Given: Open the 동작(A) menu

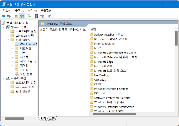Looking at the screenshot, I should coord(20,11).
